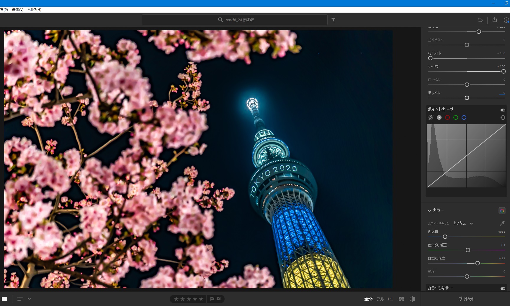Image resolution: width=510 pixels, height=306 pixels.
Task: Click the ハイライト slider handle
Action: point(430,58)
